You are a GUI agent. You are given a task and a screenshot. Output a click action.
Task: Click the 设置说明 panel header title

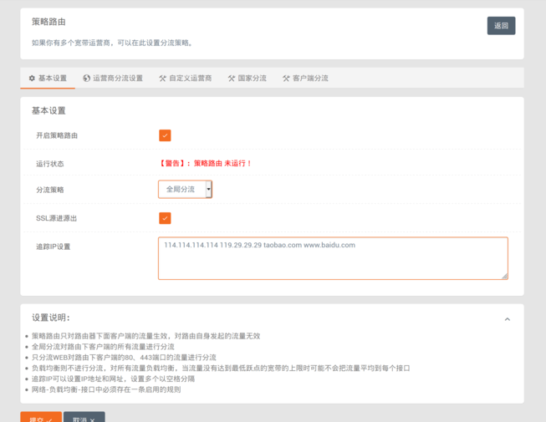click(x=51, y=318)
